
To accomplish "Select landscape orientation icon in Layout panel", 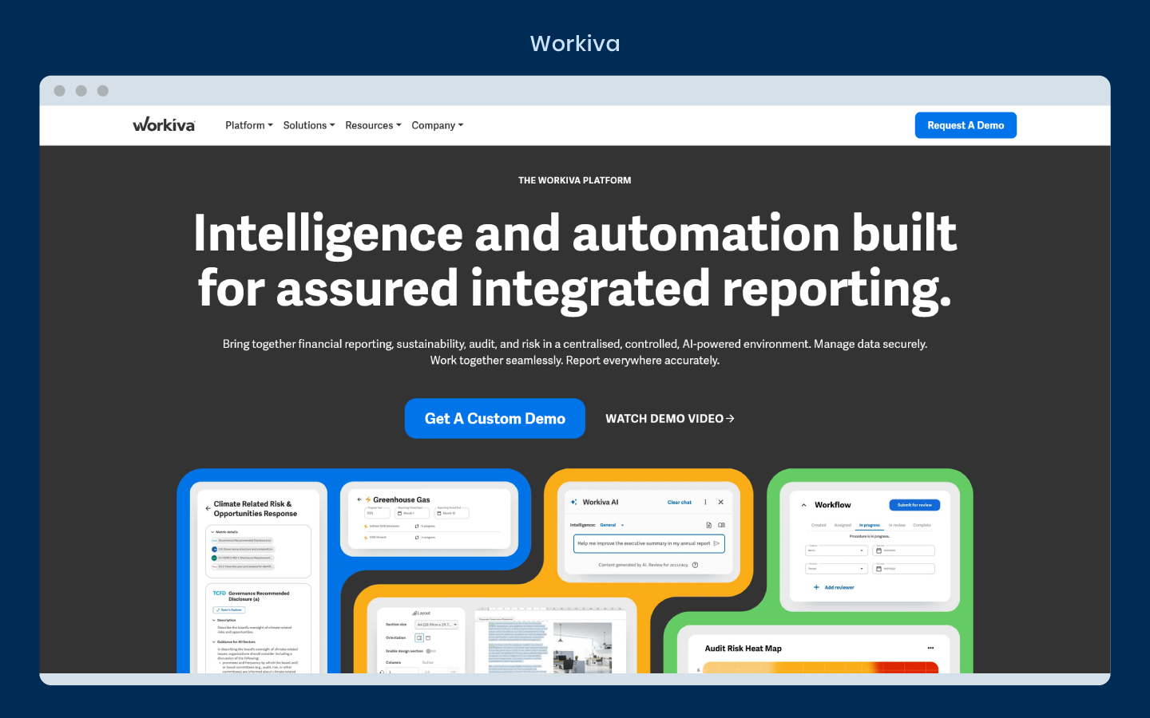I will tap(428, 637).
